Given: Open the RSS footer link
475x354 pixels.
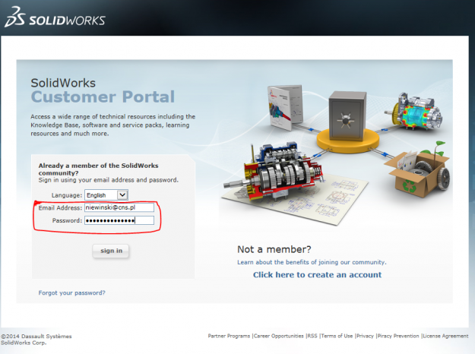Looking at the screenshot, I should (x=312, y=336).
